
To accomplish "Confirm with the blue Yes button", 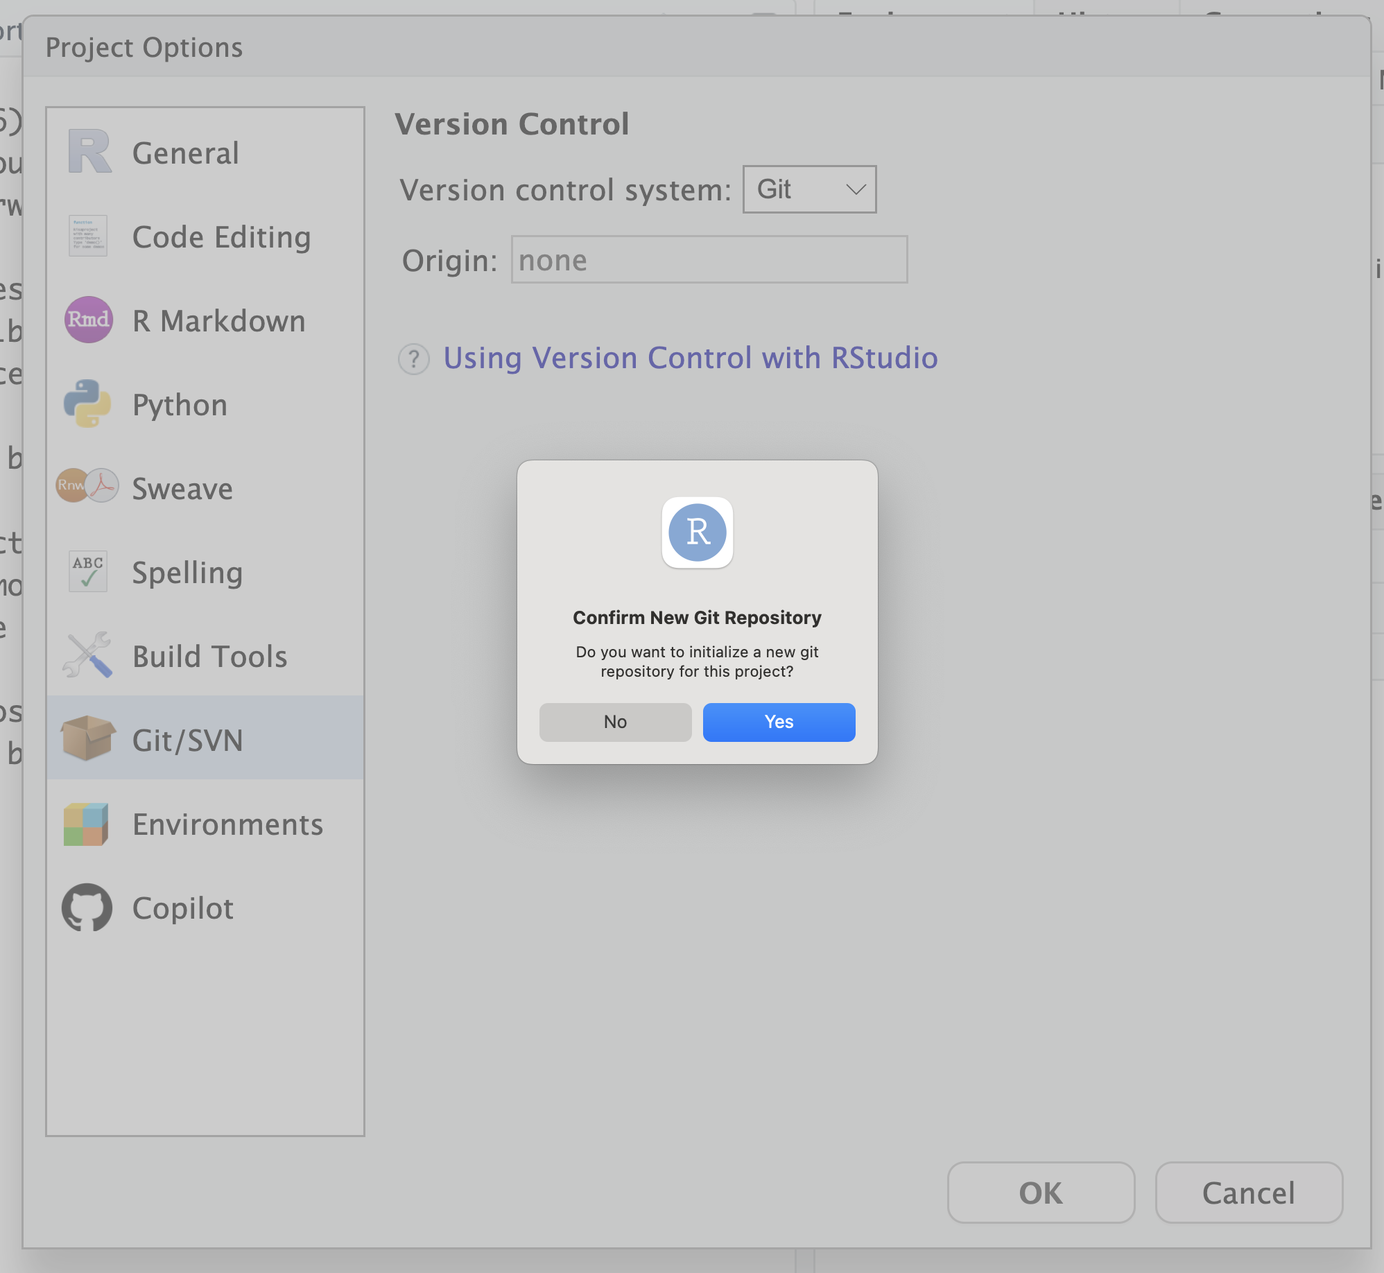I will click(779, 722).
